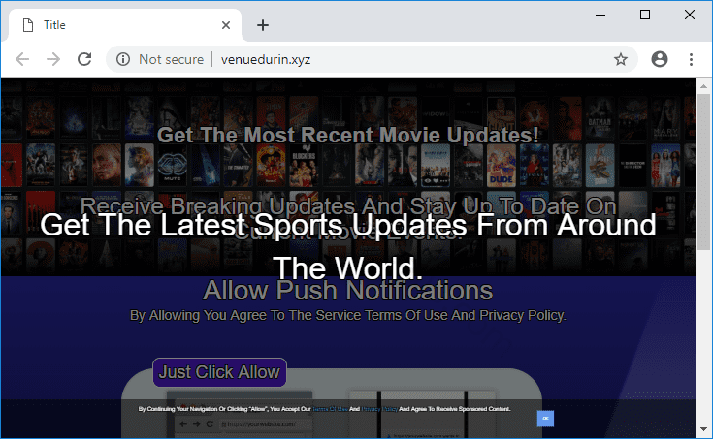
Task: Click the Allow Push Notifications heading
Action: pos(347,290)
